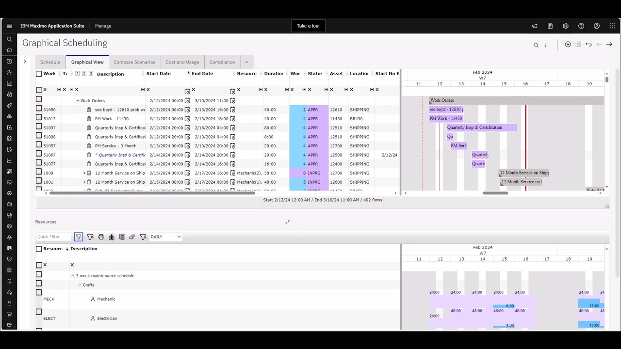621x349 pixels.
Task: Click the Take a tour button
Action: (309, 26)
